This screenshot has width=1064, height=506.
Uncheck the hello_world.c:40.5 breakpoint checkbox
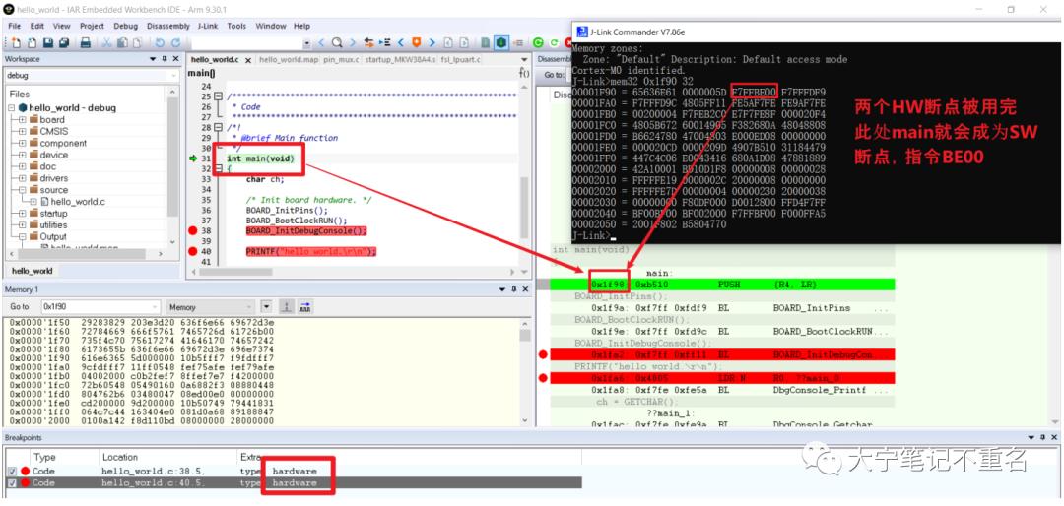pyautogui.click(x=12, y=483)
